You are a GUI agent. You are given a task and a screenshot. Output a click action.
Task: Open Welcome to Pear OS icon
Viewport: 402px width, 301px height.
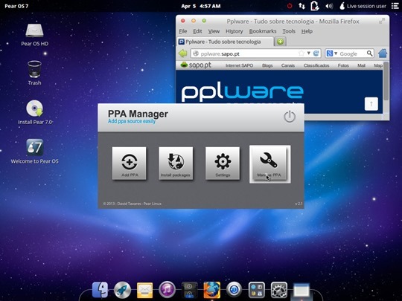coord(34,151)
